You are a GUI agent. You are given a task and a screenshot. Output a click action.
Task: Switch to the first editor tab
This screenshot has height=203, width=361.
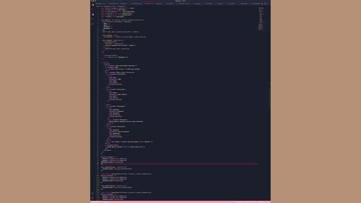click(100, 4)
